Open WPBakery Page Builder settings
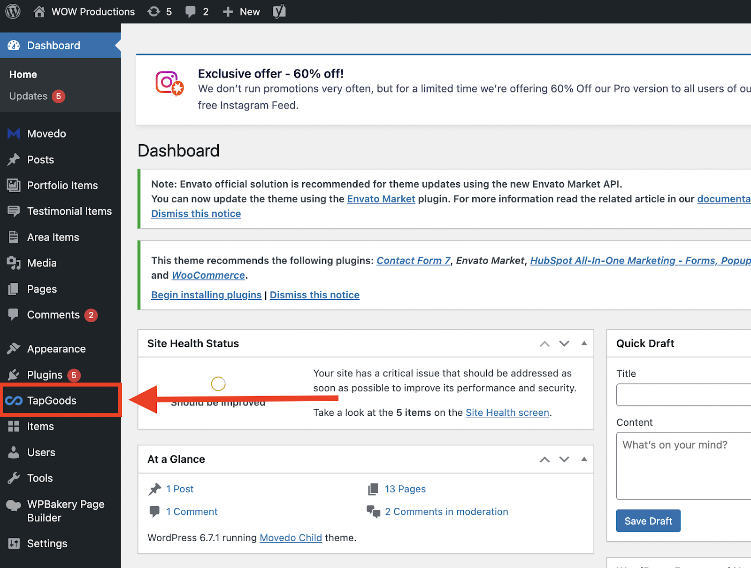This screenshot has height=568, width=751. point(65,511)
